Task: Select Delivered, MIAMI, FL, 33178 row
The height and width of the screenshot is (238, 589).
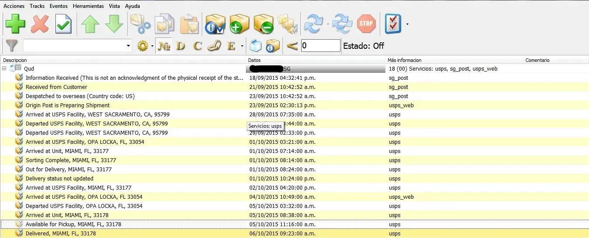Action: click(x=294, y=233)
